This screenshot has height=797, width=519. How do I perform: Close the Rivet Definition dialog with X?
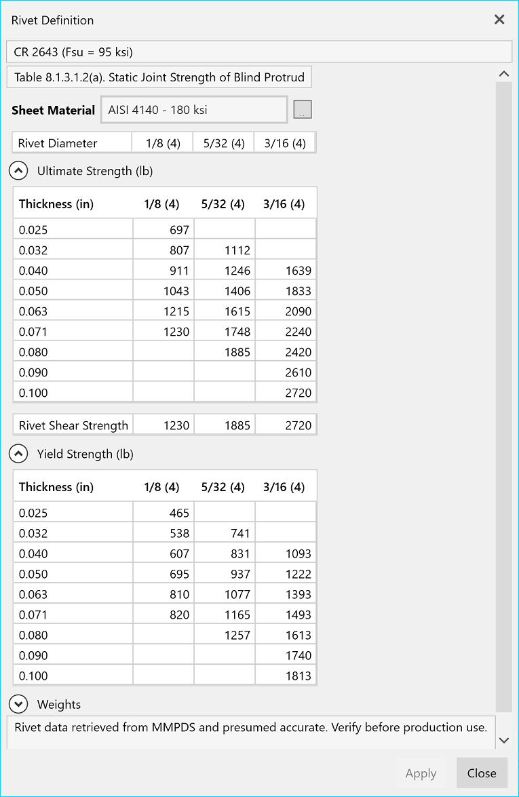click(499, 19)
